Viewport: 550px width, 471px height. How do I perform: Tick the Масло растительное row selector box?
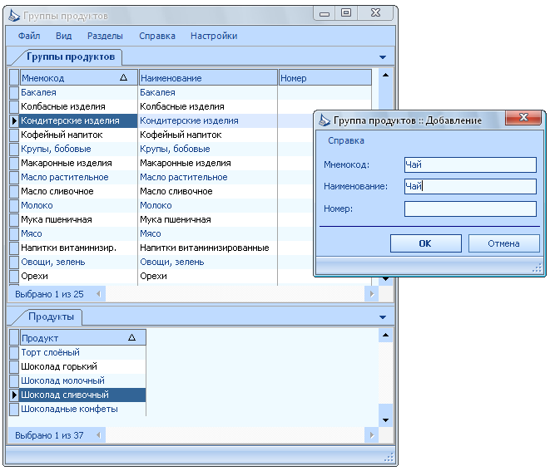[x=14, y=177]
